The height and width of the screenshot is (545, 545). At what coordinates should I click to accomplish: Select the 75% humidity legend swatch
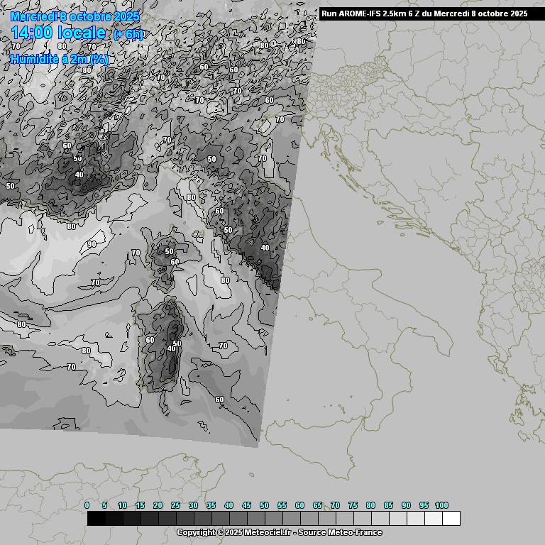tap(362, 519)
